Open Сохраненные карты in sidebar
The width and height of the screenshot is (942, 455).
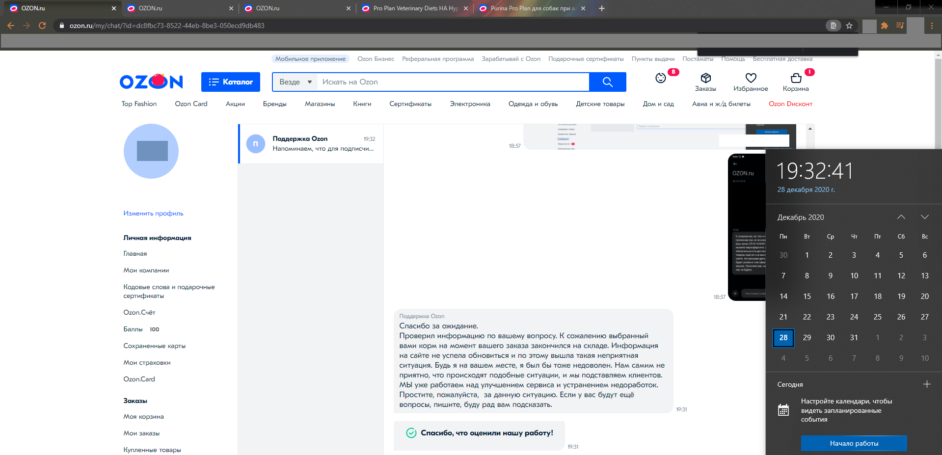pos(155,346)
